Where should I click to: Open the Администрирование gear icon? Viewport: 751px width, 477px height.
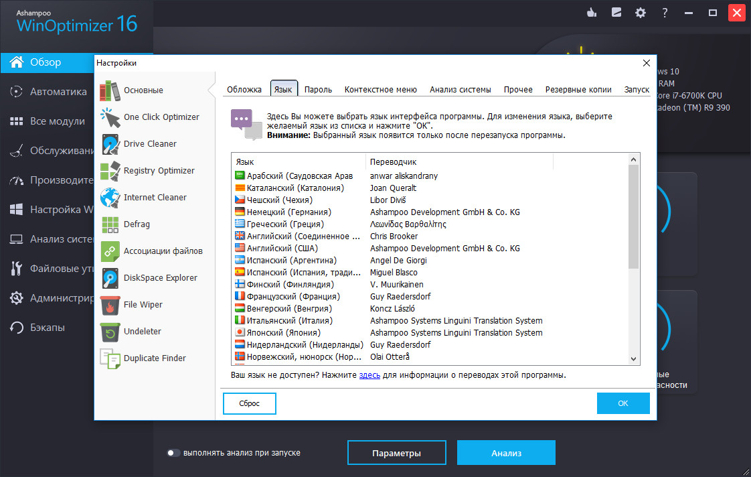coord(16,298)
